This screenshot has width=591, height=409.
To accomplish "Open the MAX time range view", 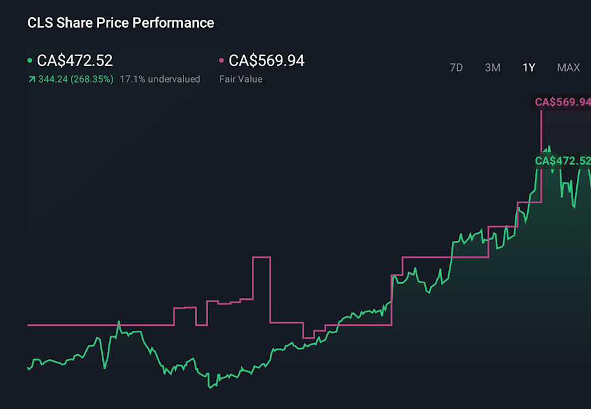I will pyautogui.click(x=568, y=68).
